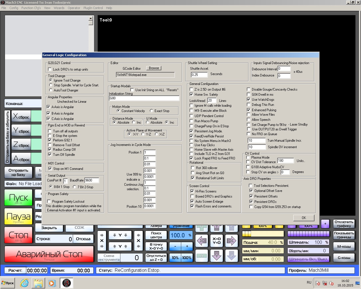Click the greyed down arrow marked Z

click(231, 256)
